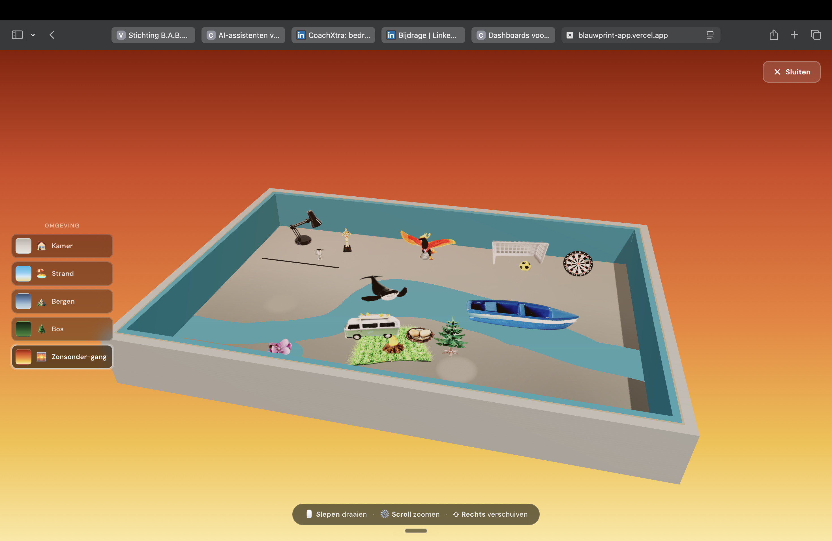832x541 pixels.
Task: Click the green camper van figure
Action: (372, 327)
